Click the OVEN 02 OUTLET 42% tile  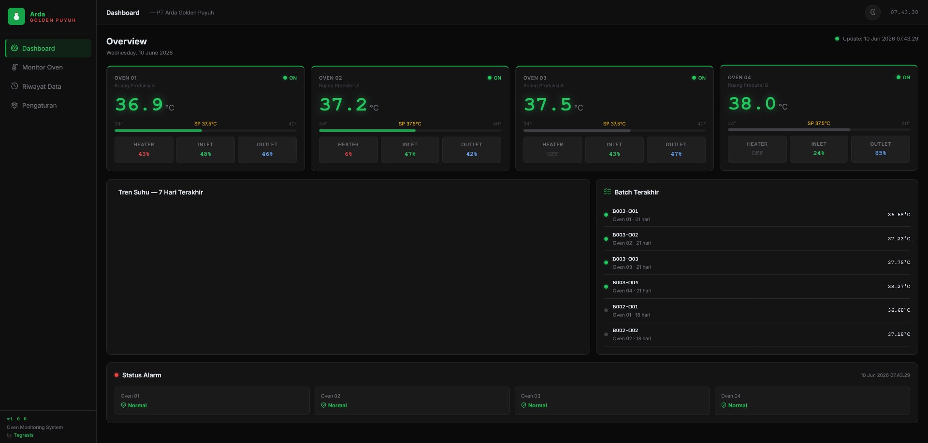point(472,150)
